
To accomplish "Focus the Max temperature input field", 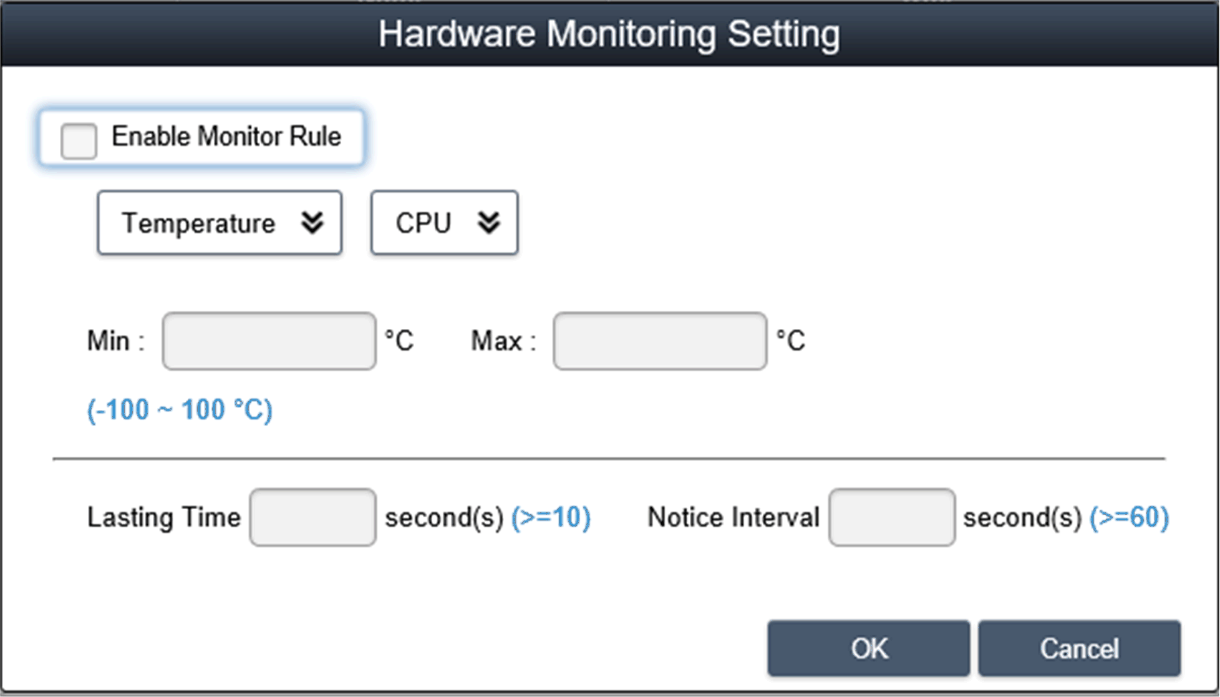I will (660, 341).
